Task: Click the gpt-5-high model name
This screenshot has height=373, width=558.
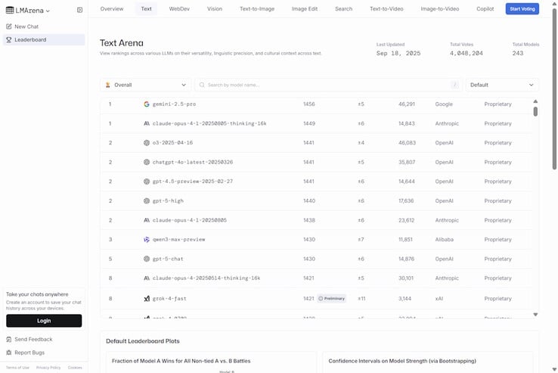Action: (168, 200)
